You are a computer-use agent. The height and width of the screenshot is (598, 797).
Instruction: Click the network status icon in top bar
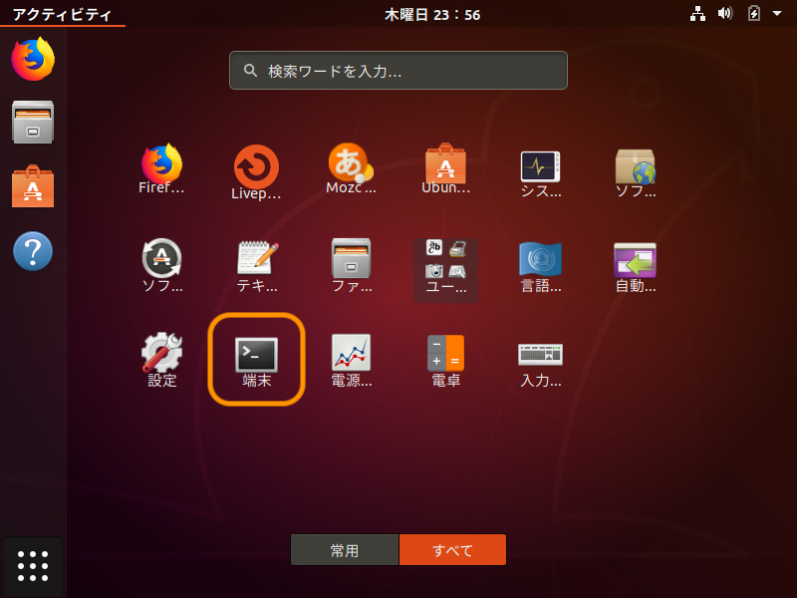pyautogui.click(x=697, y=14)
